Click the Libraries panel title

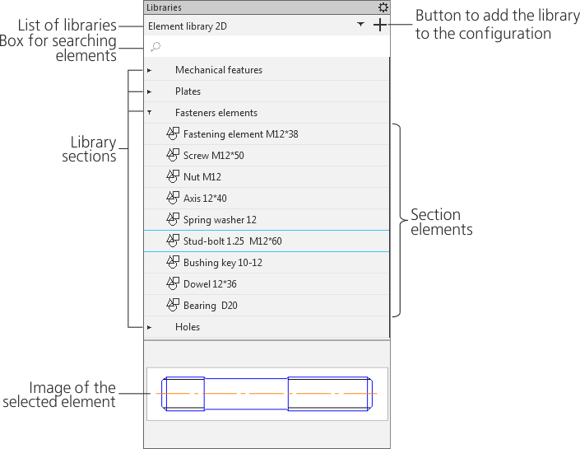click(165, 7)
